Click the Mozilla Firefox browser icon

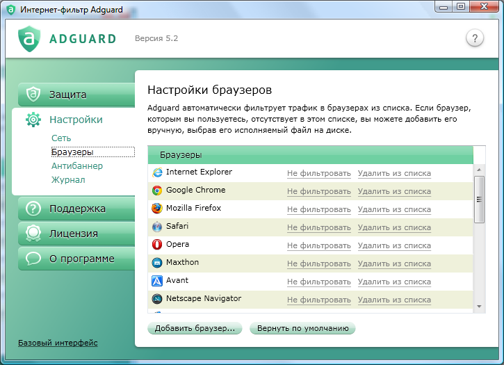(157, 209)
